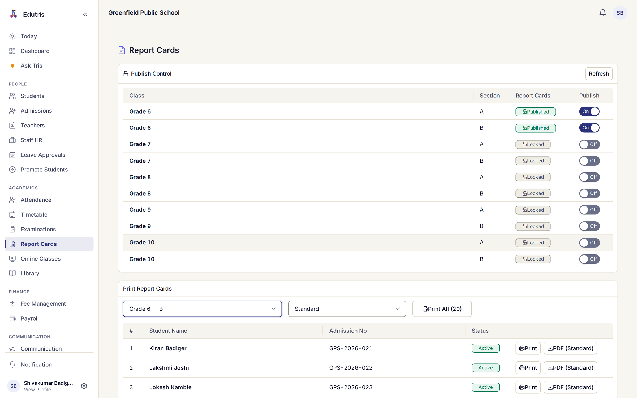637x398 pixels.
Task: Click the Library book icon
Action: 12,273
